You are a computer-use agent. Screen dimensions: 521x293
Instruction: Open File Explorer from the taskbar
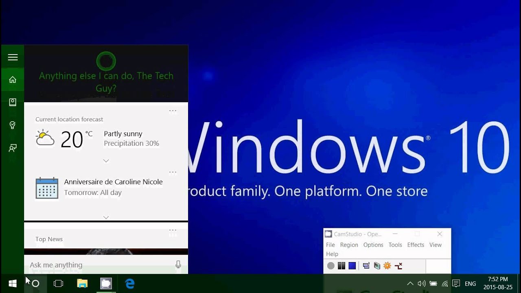point(82,283)
